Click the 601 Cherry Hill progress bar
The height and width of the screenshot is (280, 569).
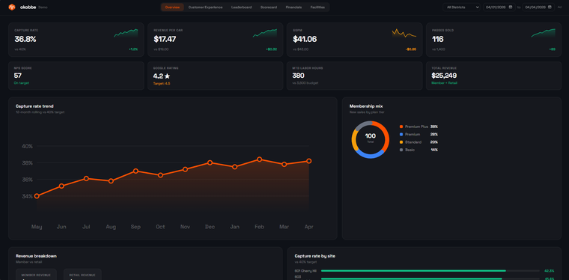(x=430, y=271)
